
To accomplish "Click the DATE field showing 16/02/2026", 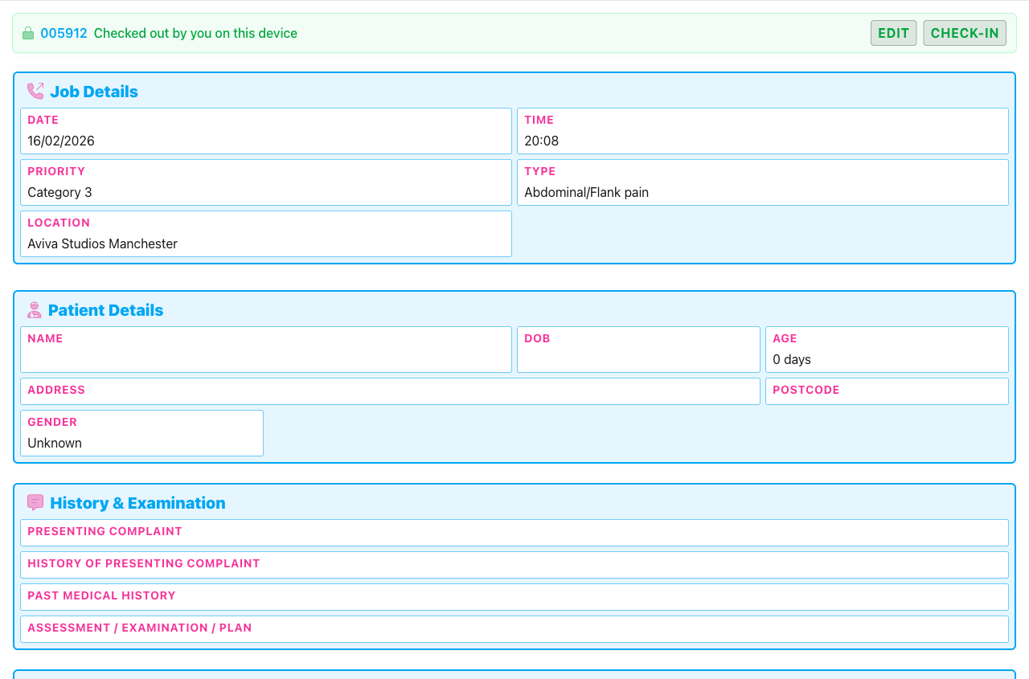I will coord(265,130).
